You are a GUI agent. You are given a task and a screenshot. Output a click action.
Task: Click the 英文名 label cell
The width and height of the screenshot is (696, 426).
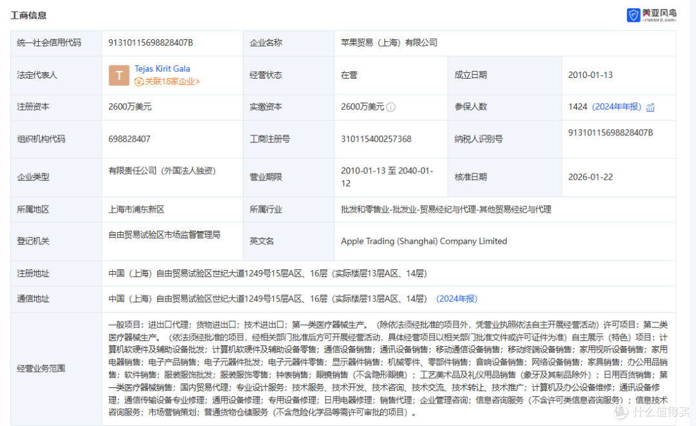coord(289,242)
